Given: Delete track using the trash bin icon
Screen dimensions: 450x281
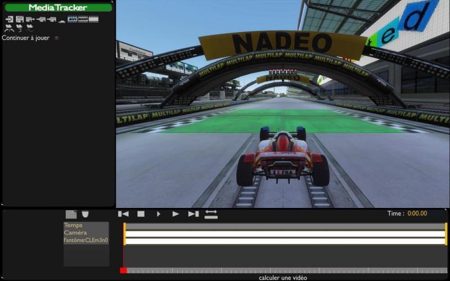Looking at the screenshot, I should coord(85,214).
